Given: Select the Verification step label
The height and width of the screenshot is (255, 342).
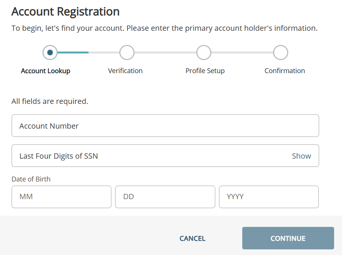Looking at the screenshot, I should (x=125, y=71).
